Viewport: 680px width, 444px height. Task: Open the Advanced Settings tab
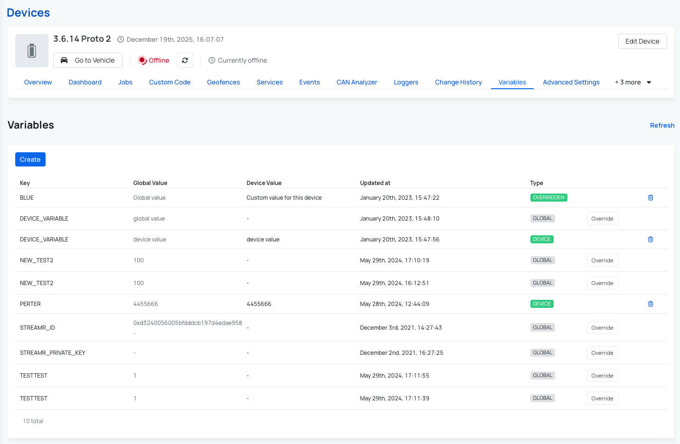tap(571, 82)
